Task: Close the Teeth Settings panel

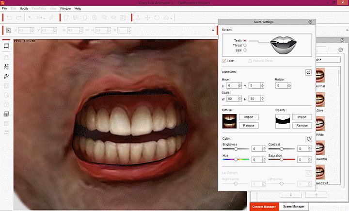Action: 310,22
